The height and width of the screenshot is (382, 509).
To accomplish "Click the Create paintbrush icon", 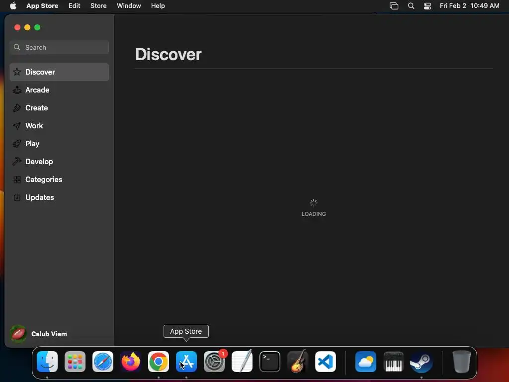I will point(17,107).
